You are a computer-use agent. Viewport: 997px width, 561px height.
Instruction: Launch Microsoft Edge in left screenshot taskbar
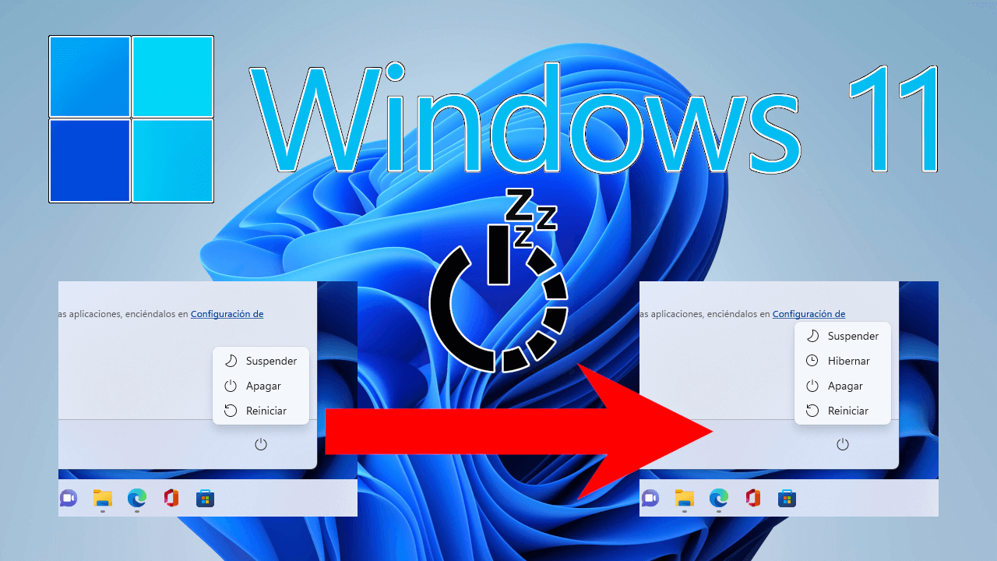(137, 498)
